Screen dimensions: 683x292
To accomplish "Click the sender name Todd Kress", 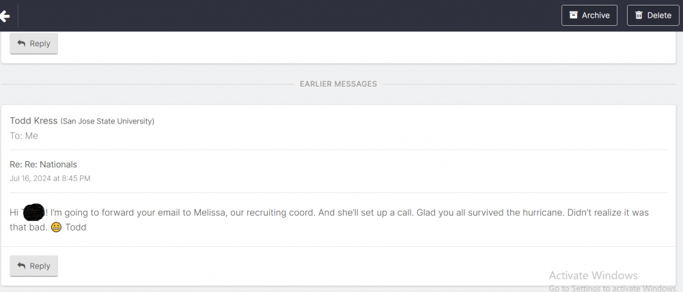I will pyautogui.click(x=33, y=121).
